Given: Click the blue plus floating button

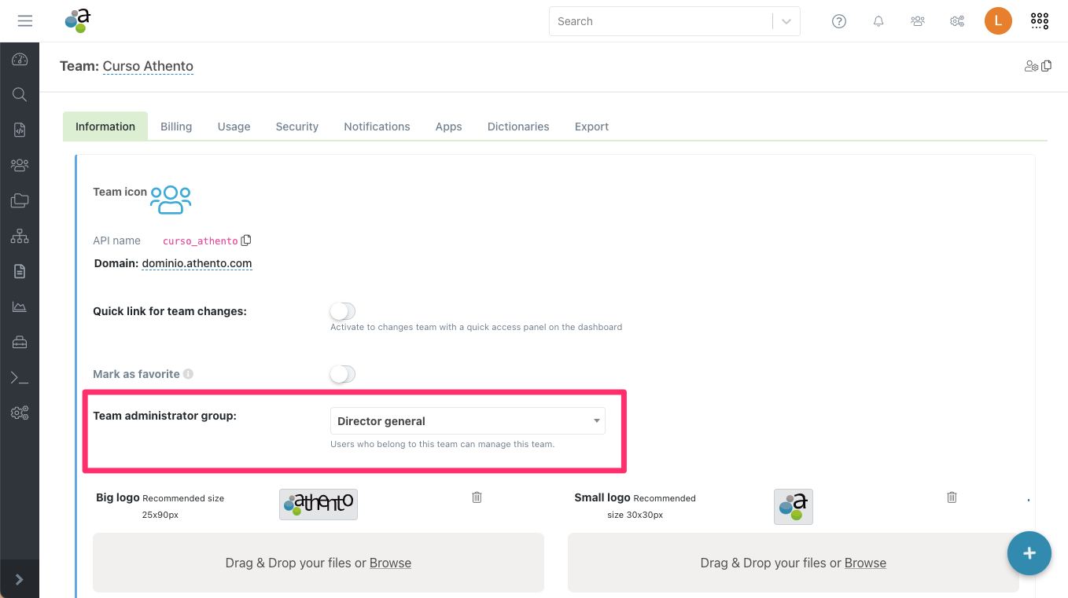Looking at the screenshot, I should click(x=1029, y=553).
